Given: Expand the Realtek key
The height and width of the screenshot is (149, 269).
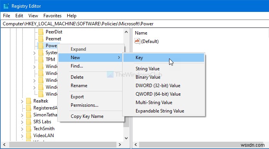Looking at the screenshot, I should point(22,101).
